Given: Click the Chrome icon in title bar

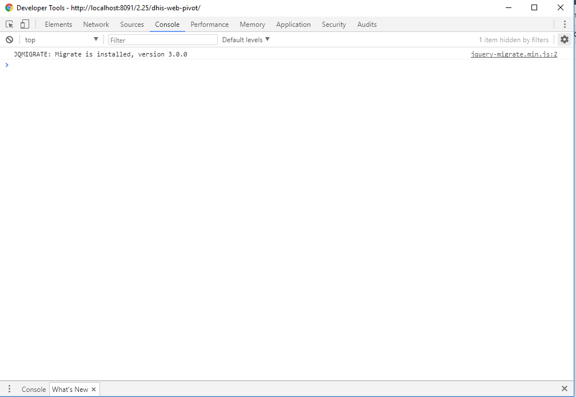Looking at the screenshot, I should pos(9,8).
